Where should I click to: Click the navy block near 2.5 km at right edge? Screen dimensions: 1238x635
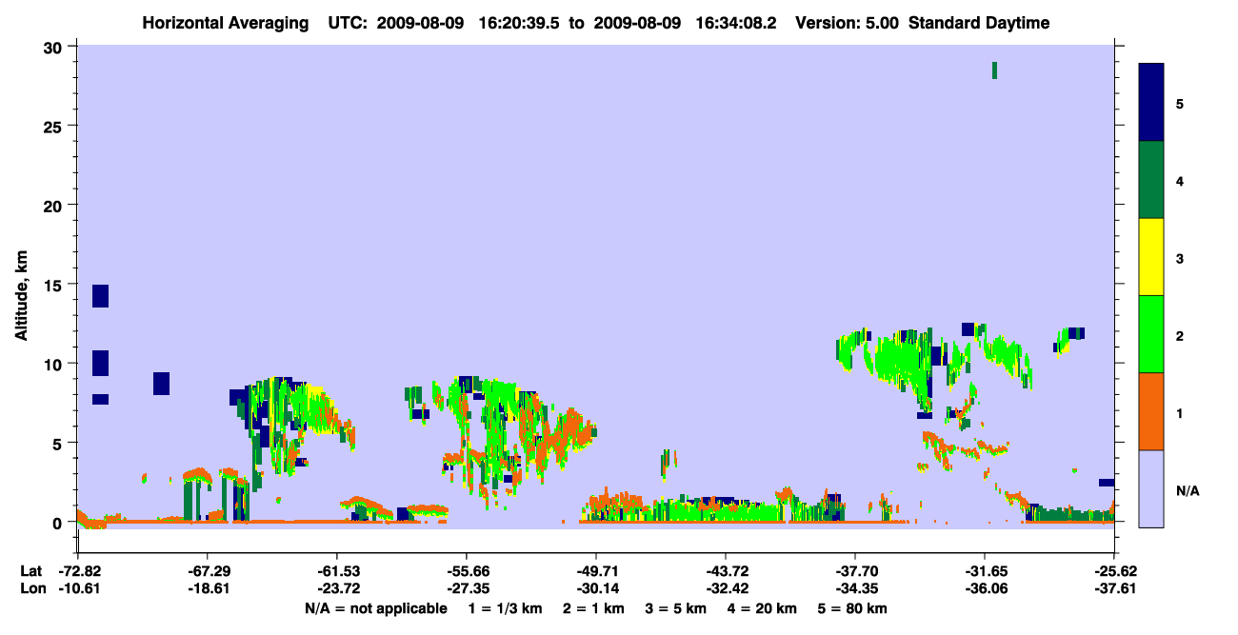point(1106,483)
